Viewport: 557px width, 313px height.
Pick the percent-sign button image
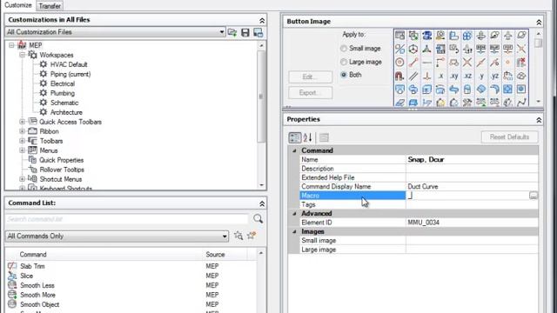(399, 49)
